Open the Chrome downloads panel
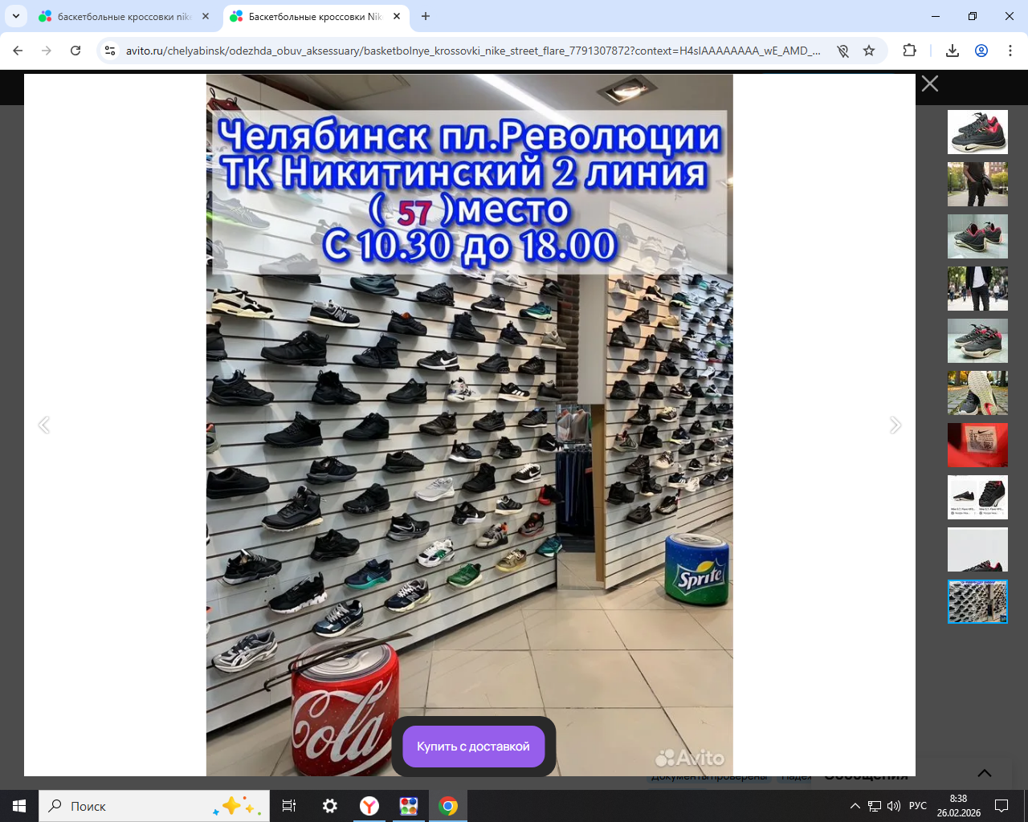 (x=953, y=51)
